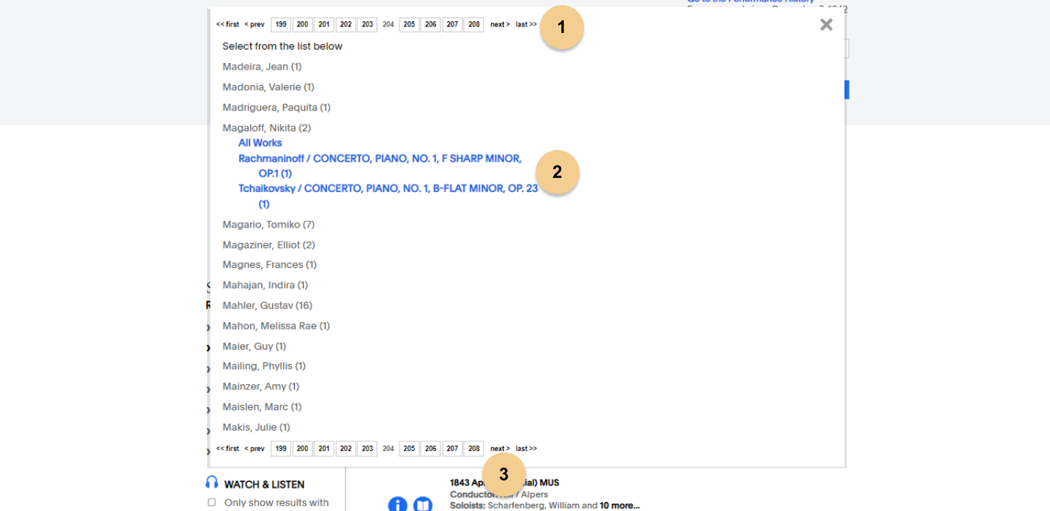Screen dimensions: 1050x511
Task: Open page 207 in bottom pagination
Action: tap(452, 449)
